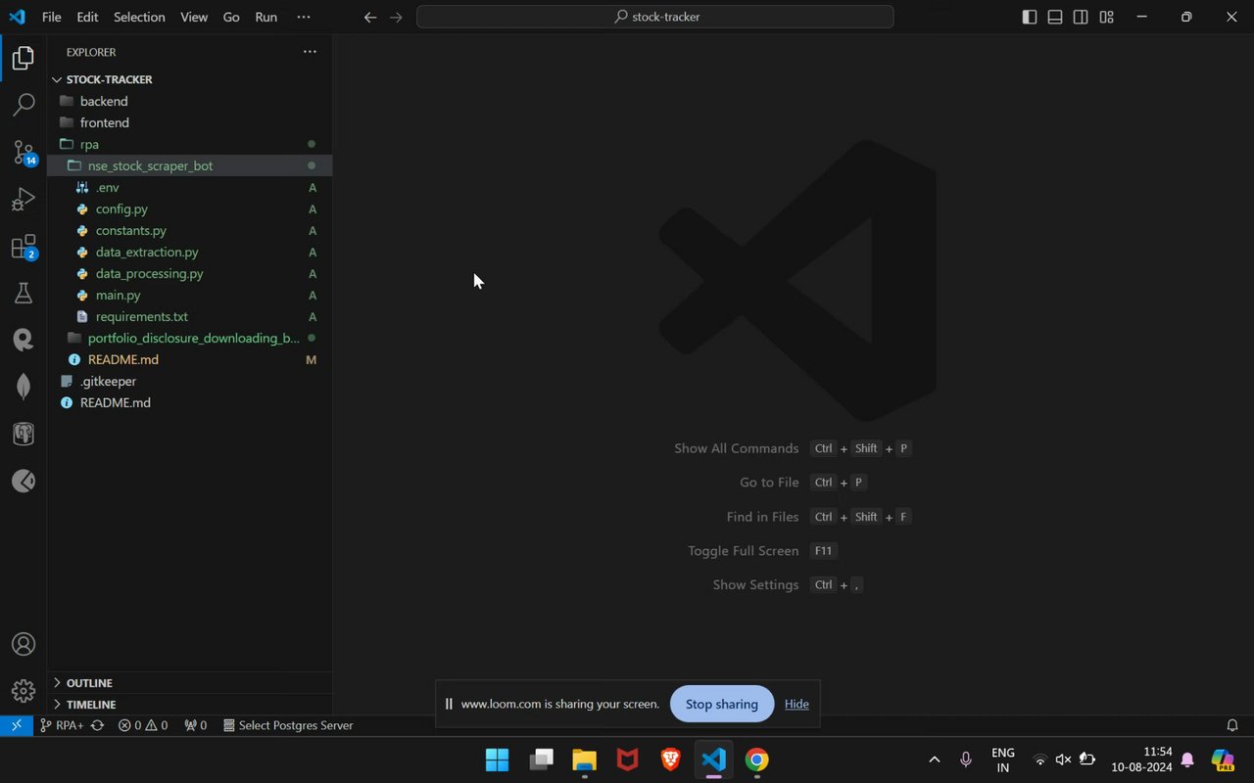This screenshot has width=1254, height=783.
Task: Open Google Chrome from taskbar
Action: pyautogui.click(x=756, y=760)
